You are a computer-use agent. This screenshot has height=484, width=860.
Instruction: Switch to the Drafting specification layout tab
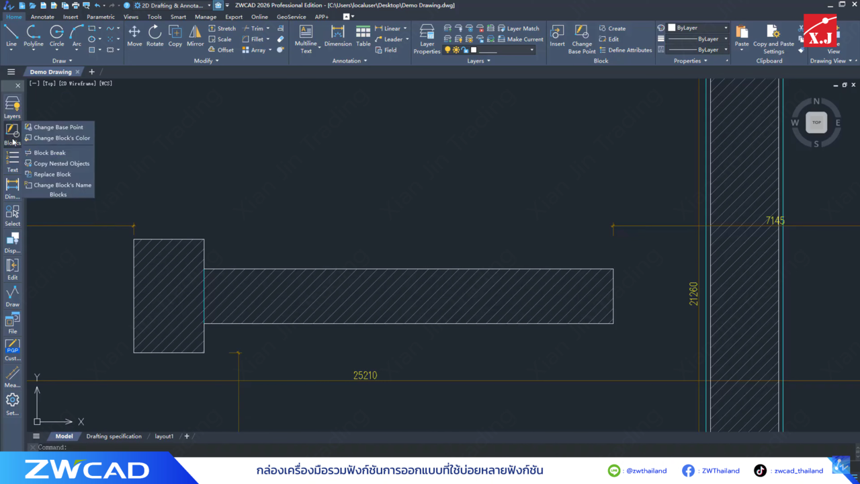(114, 436)
